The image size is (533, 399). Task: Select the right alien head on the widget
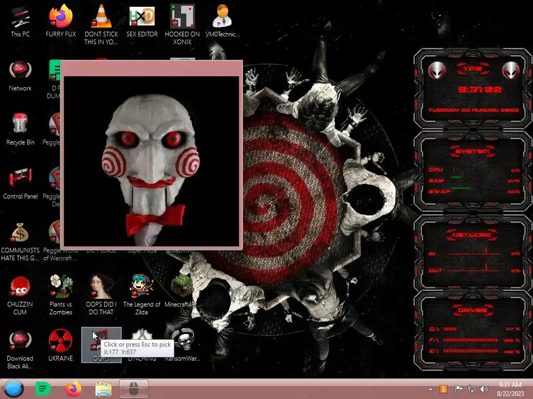click(x=511, y=71)
